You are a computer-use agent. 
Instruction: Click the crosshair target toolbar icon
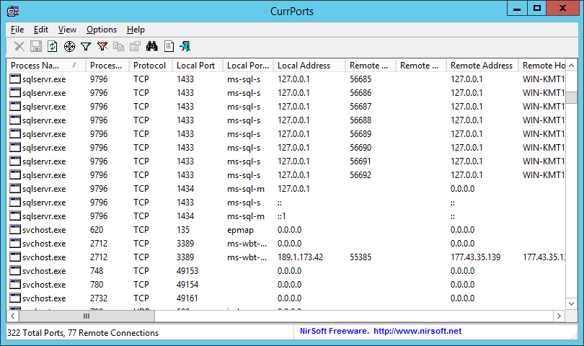pyautogui.click(x=69, y=46)
